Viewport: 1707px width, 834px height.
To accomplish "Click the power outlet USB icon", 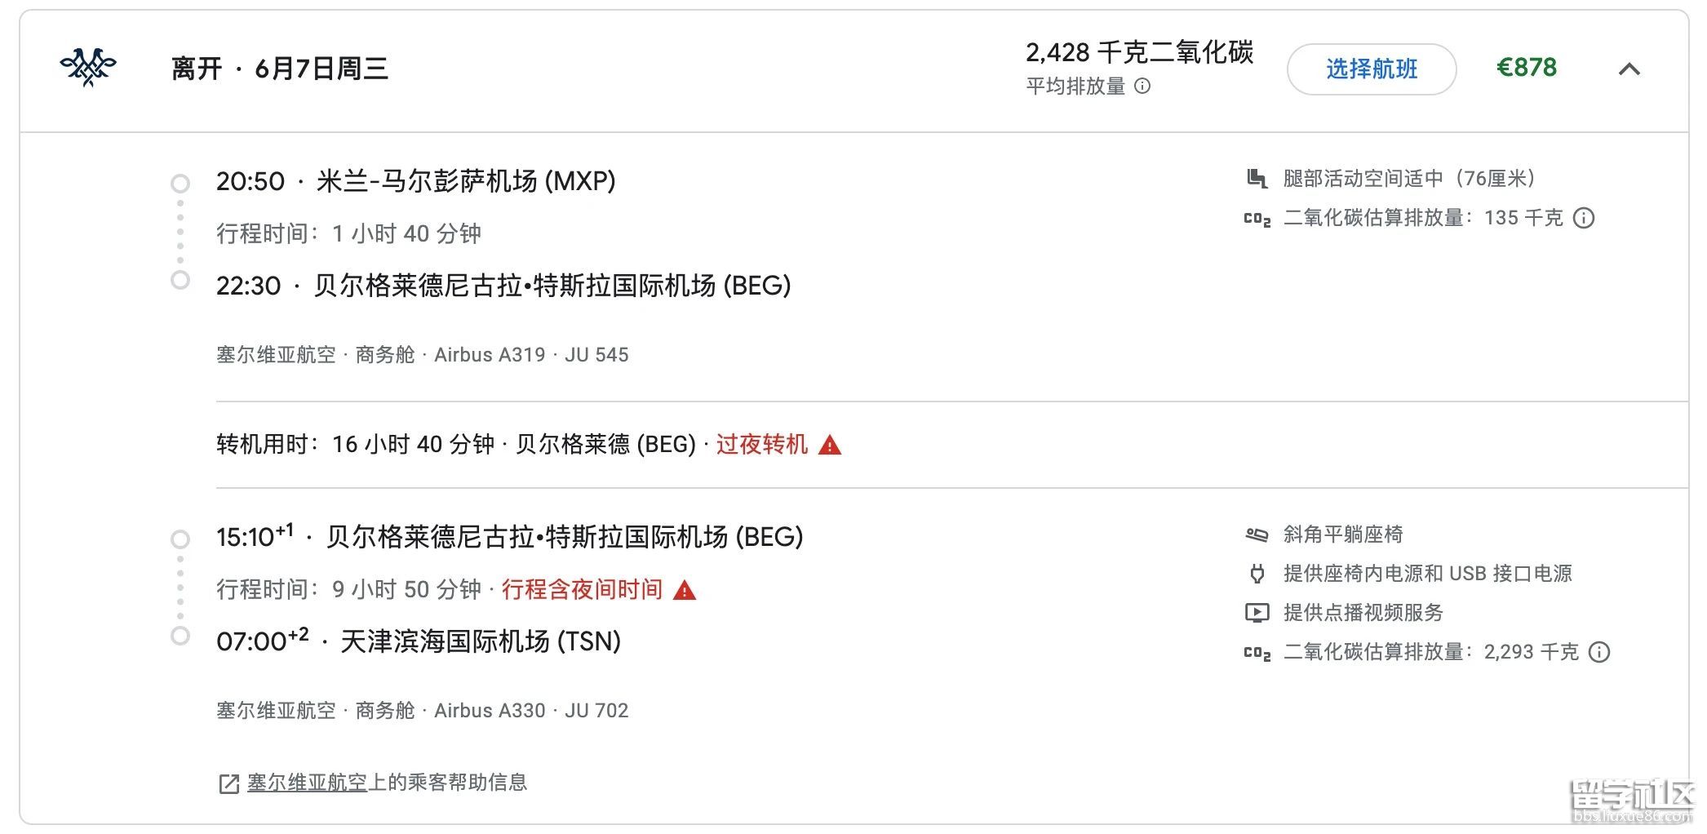I will pyautogui.click(x=1257, y=574).
